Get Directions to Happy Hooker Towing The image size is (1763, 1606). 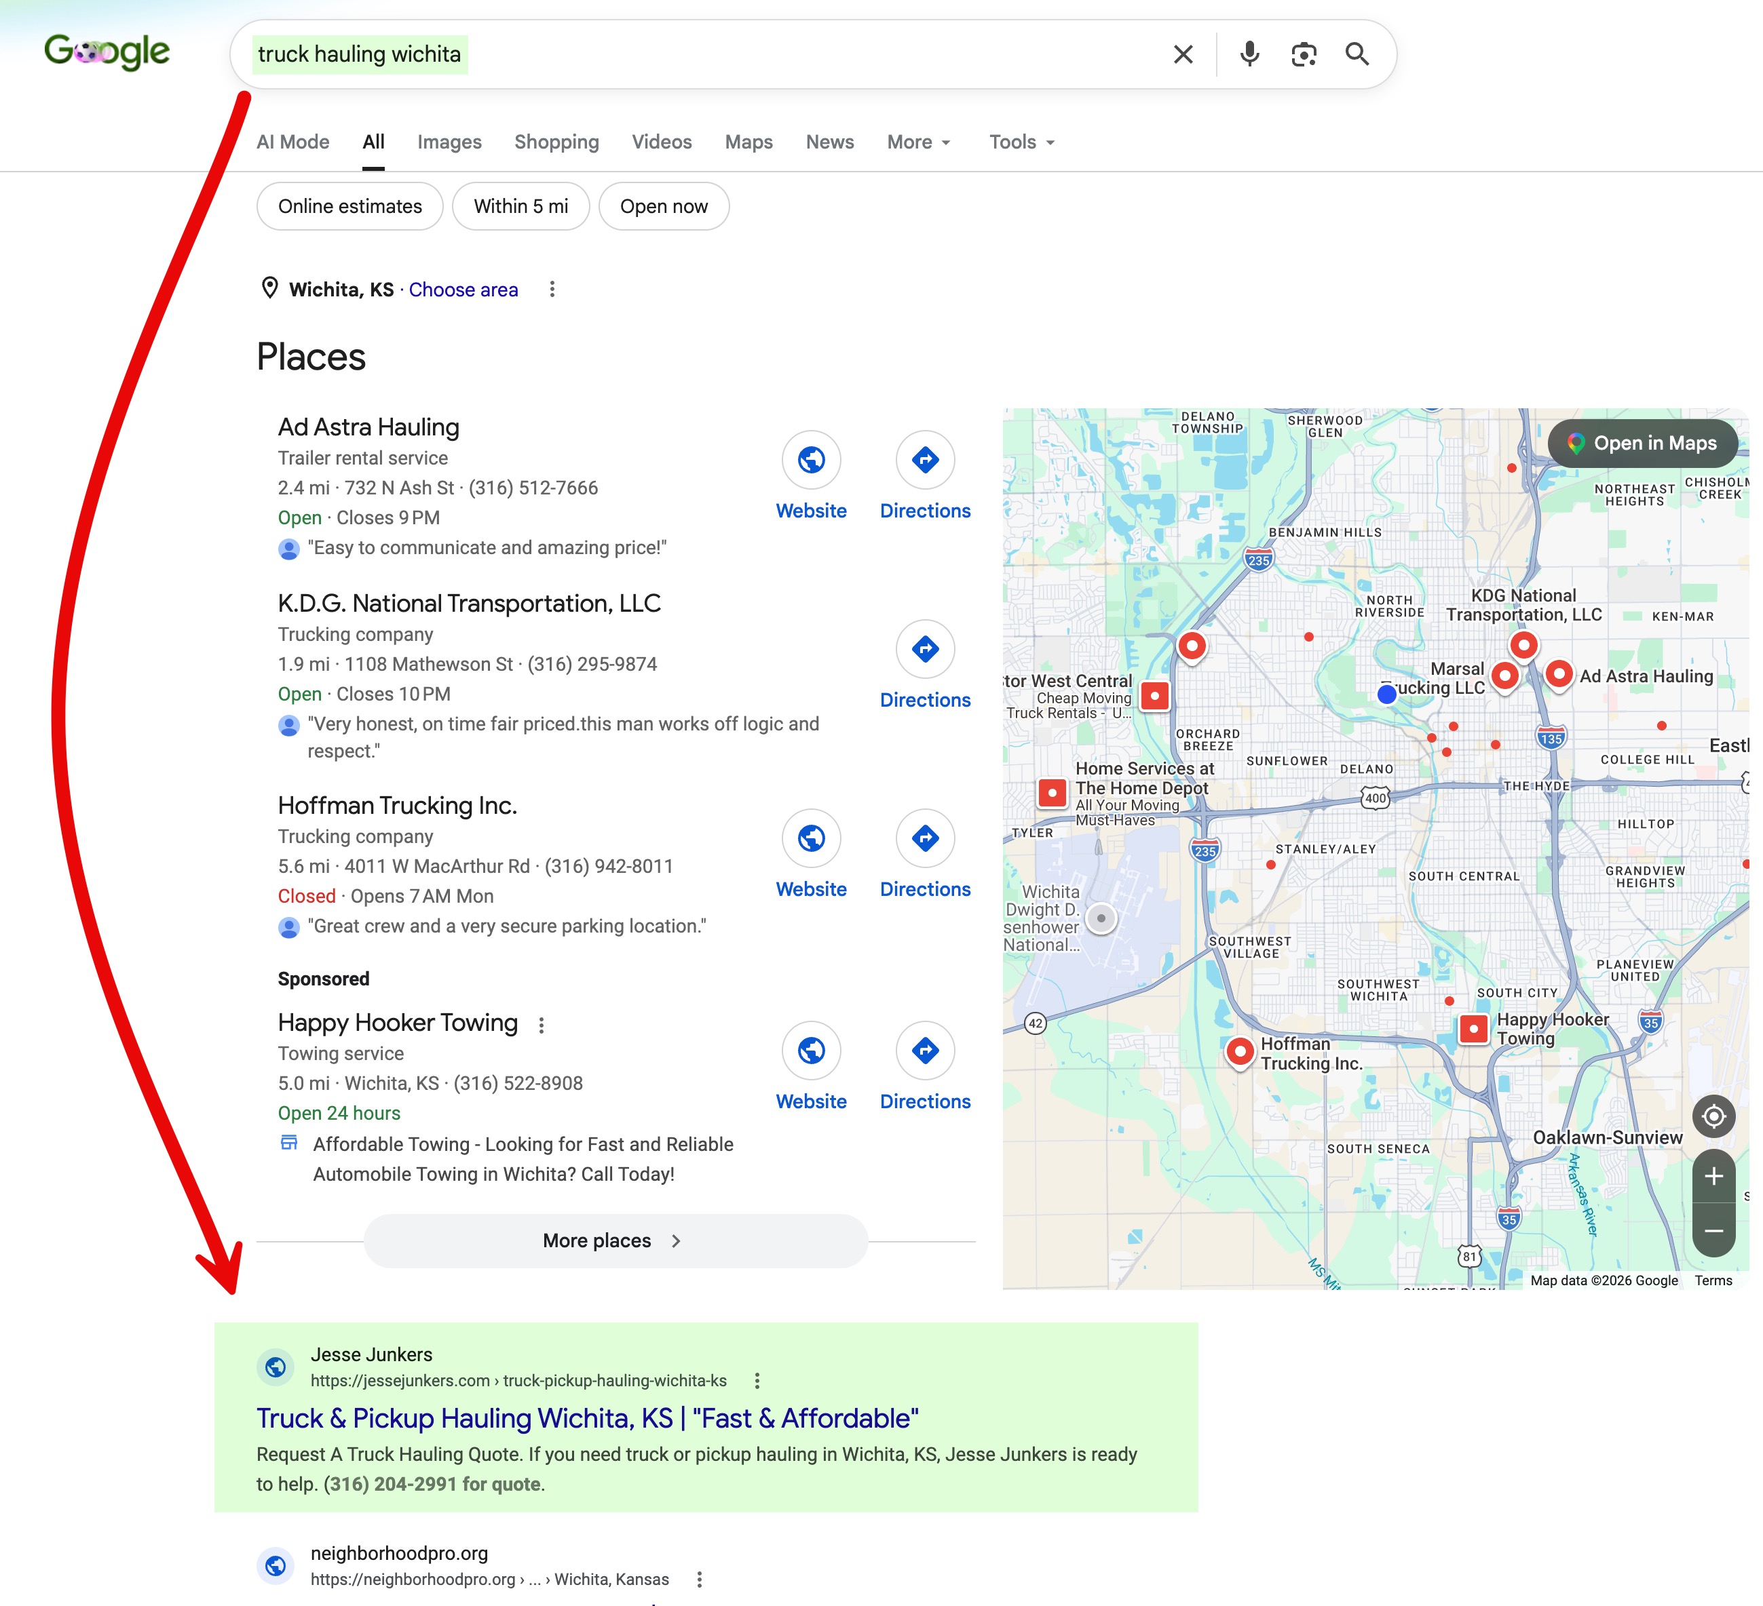(925, 1051)
